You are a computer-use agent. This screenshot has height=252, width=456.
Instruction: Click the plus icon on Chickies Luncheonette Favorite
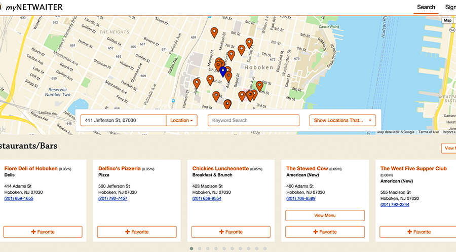221,232
